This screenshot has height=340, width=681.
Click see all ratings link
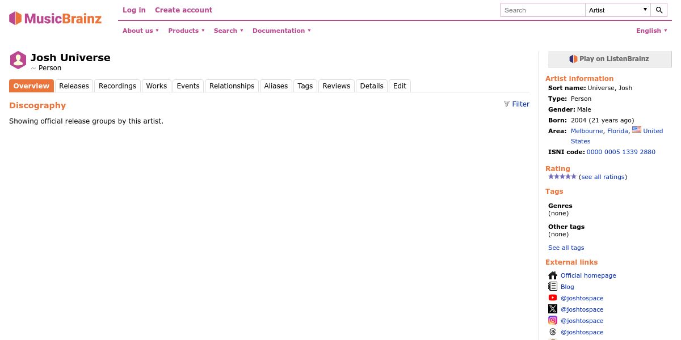[603, 177]
